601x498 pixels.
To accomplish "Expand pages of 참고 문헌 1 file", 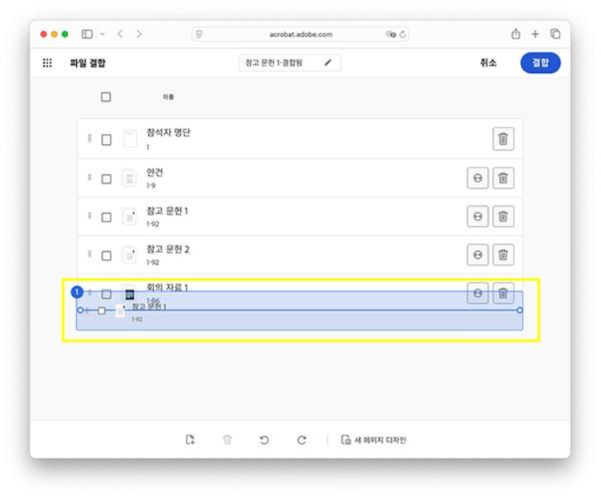I will click(x=478, y=217).
